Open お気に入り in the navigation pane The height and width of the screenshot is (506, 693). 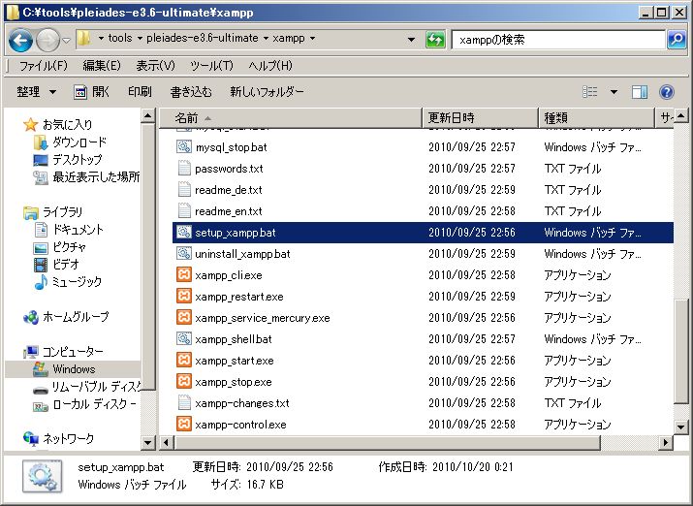pos(67,125)
